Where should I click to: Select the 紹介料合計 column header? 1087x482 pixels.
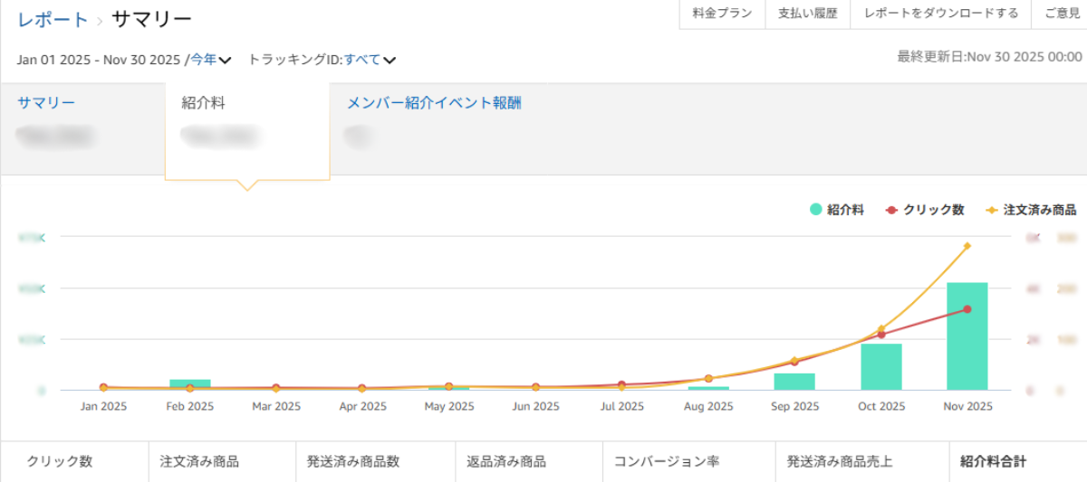(994, 461)
